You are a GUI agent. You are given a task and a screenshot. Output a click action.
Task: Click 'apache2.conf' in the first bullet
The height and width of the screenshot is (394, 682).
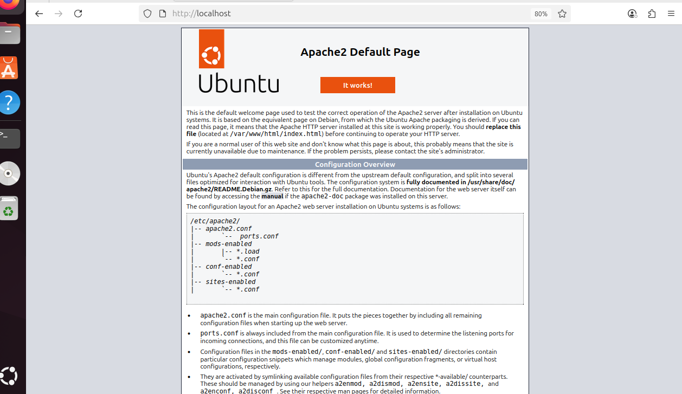point(223,315)
